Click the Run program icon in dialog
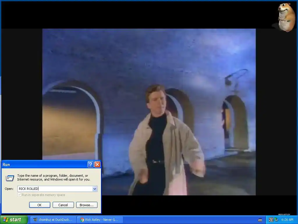The height and width of the screenshot is (224, 298). click(x=10, y=178)
